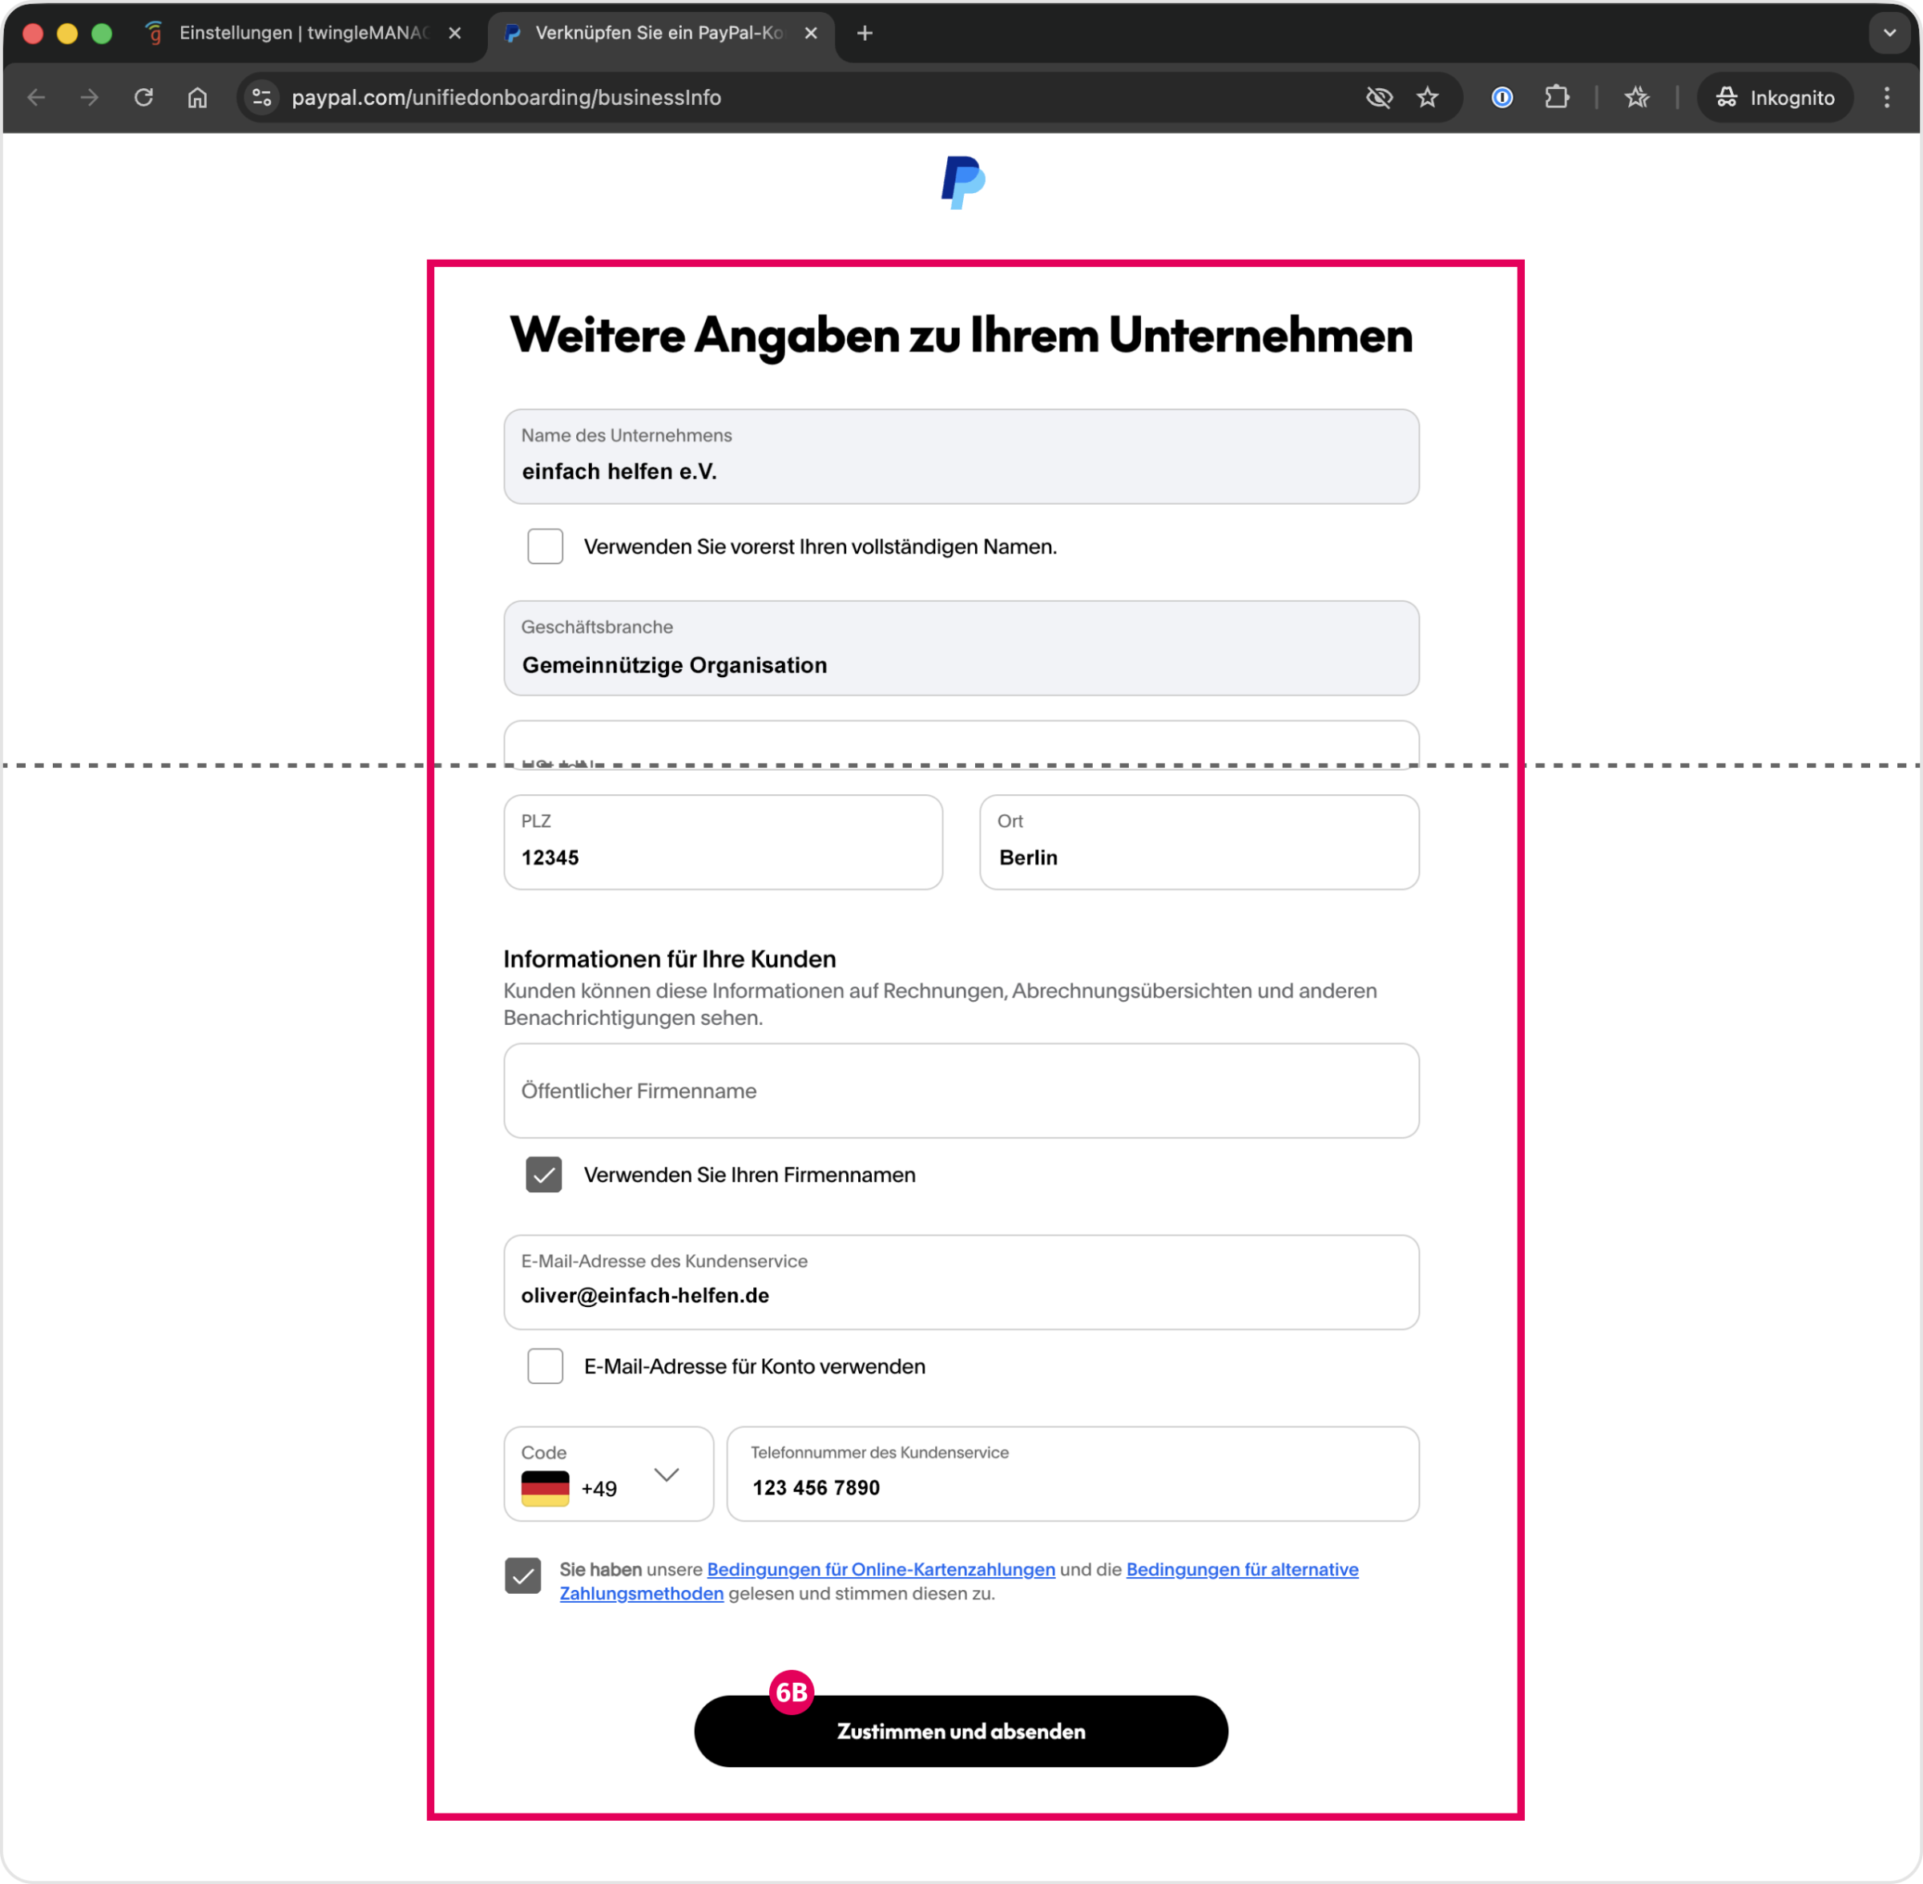Check 'Verwenden Sie vorerst Ihren vollständigen Namen'
Image resolution: width=1923 pixels, height=1884 pixels.
click(545, 547)
